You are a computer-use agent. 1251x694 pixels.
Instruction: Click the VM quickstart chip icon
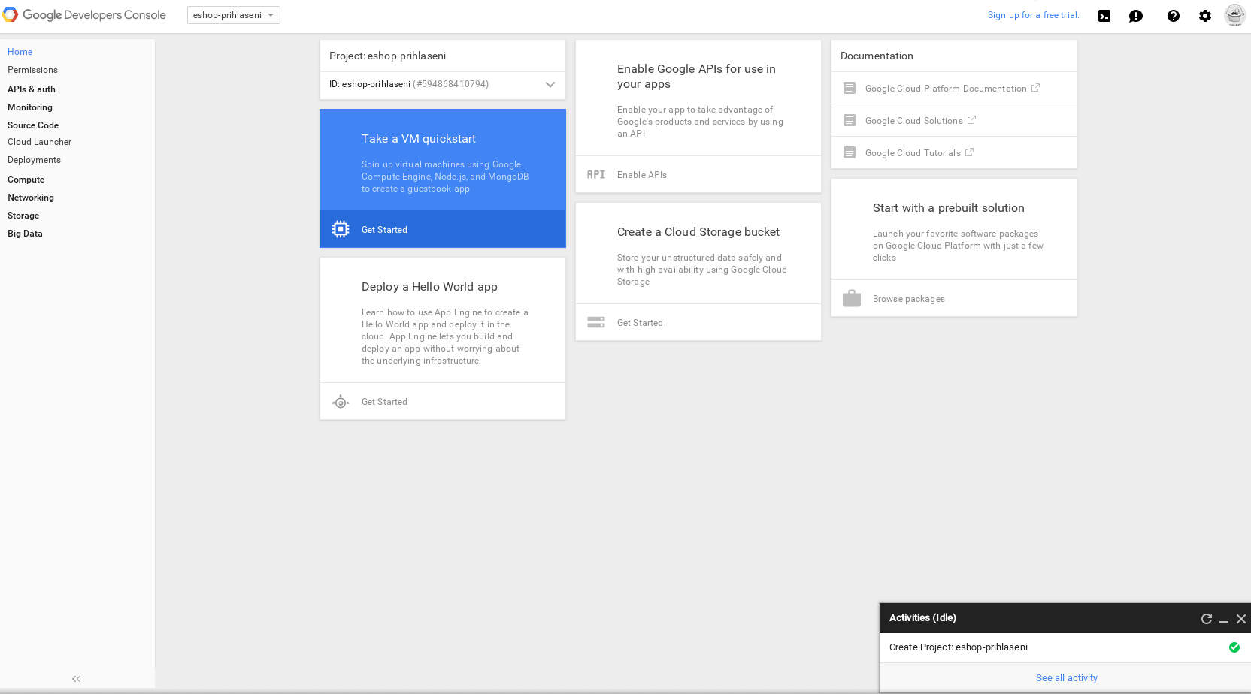[x=341, y=230]
